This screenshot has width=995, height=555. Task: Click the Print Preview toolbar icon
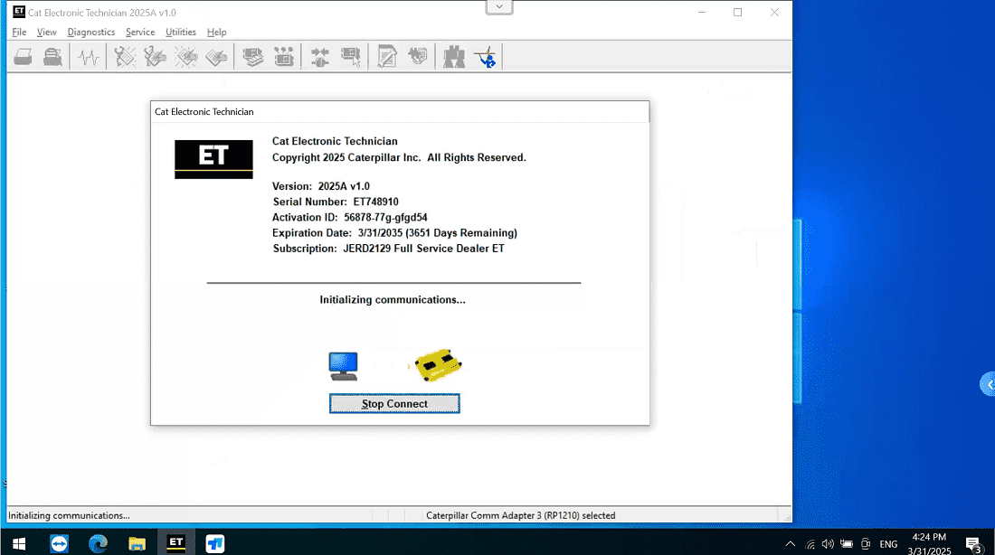point(53,58)
